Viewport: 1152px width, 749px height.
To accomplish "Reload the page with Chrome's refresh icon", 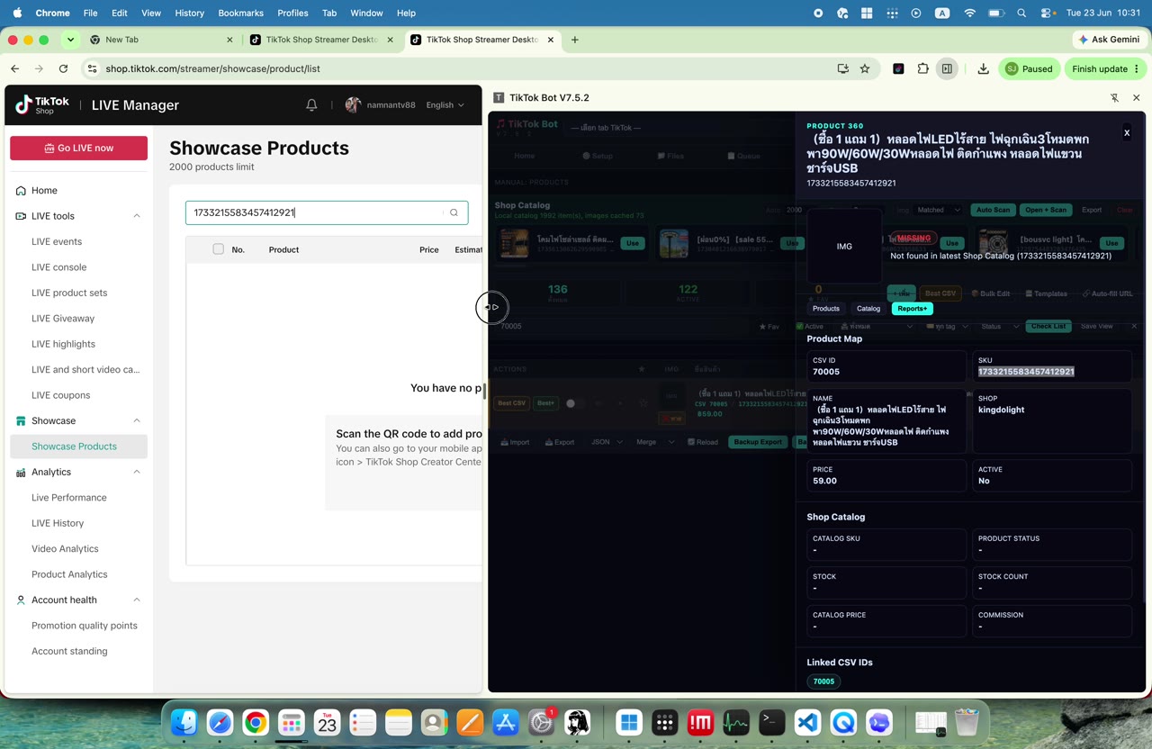I will pyautogui.click(x=63, y=68).
